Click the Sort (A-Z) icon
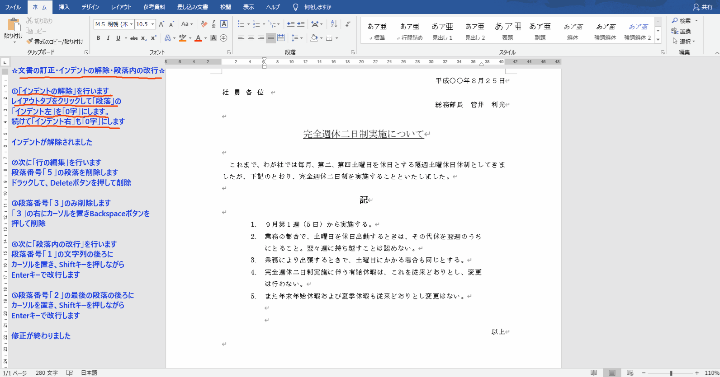Viewport: 720px width, 377px height. click(x=334, y=24)
